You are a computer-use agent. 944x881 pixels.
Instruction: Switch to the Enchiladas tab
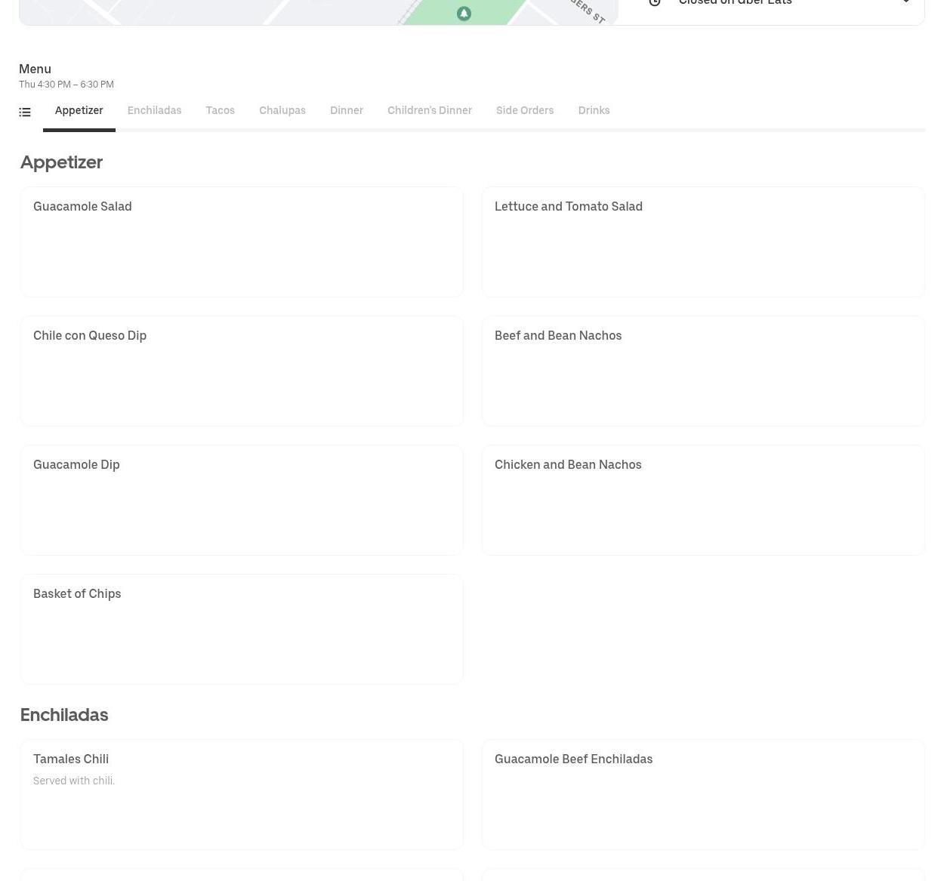tap(154, 111)
